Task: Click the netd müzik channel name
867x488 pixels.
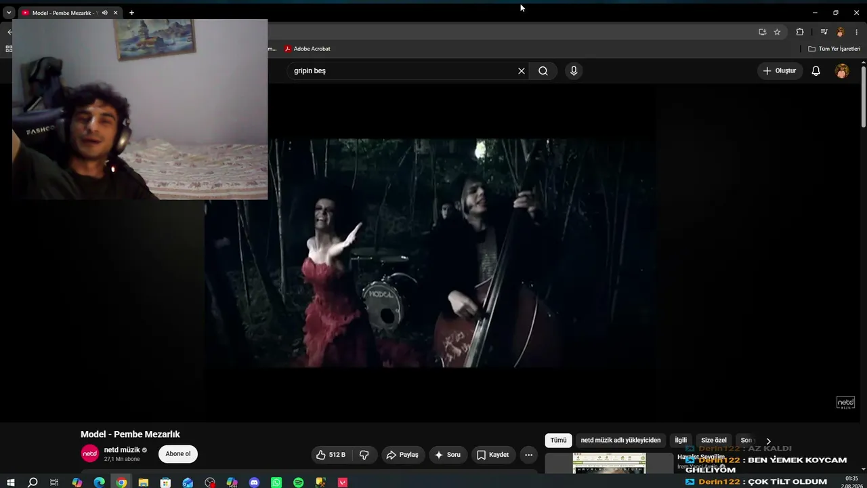Action: point(122,450)
